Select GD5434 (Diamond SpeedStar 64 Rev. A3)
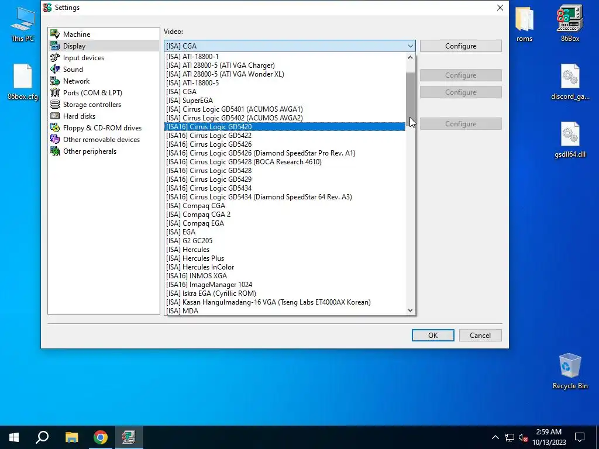The height and width of the screenshot is (449, 599). 285,197
